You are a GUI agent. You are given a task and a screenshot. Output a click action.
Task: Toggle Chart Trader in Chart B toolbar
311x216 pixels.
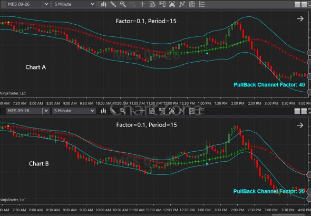pos(162,111)
